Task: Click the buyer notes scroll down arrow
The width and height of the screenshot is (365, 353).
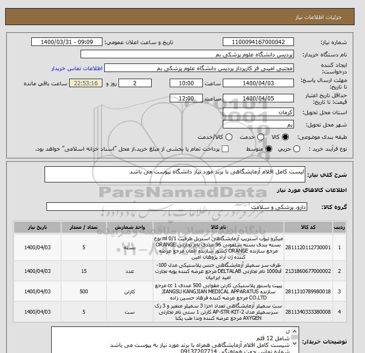Action: tap(294, 343)
